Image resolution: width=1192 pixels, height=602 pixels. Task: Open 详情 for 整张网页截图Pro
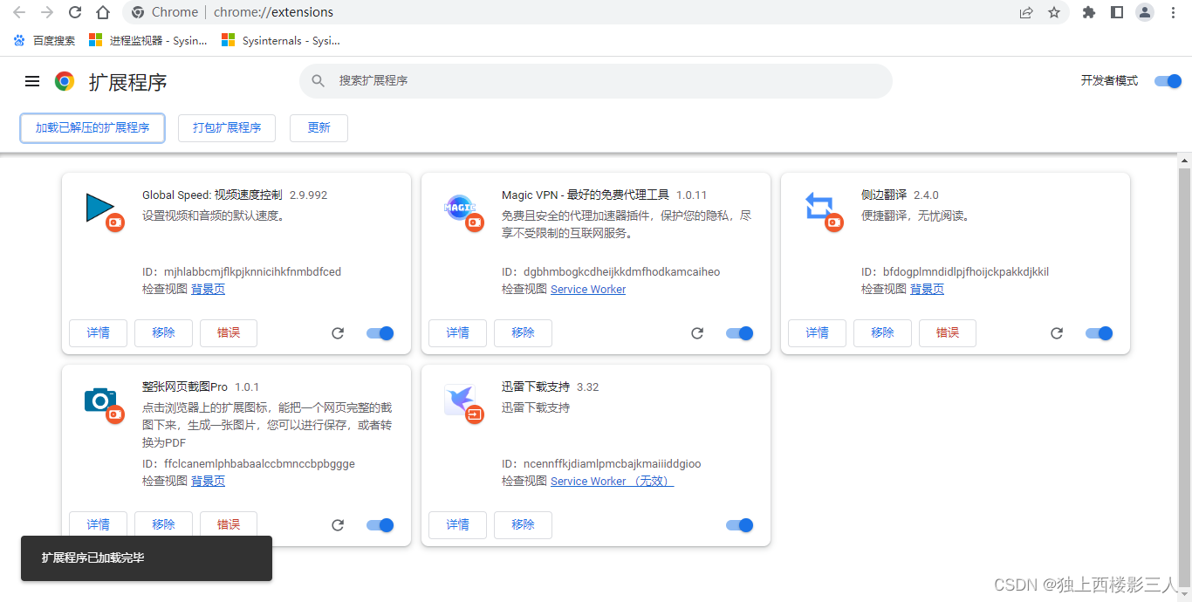(x=98, y=525)
